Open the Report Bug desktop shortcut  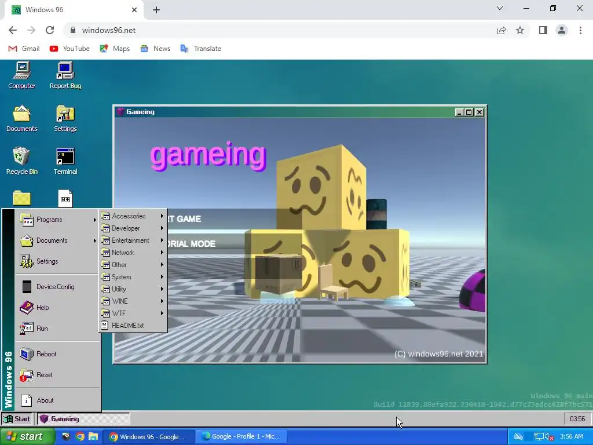(x=65, y=75)
